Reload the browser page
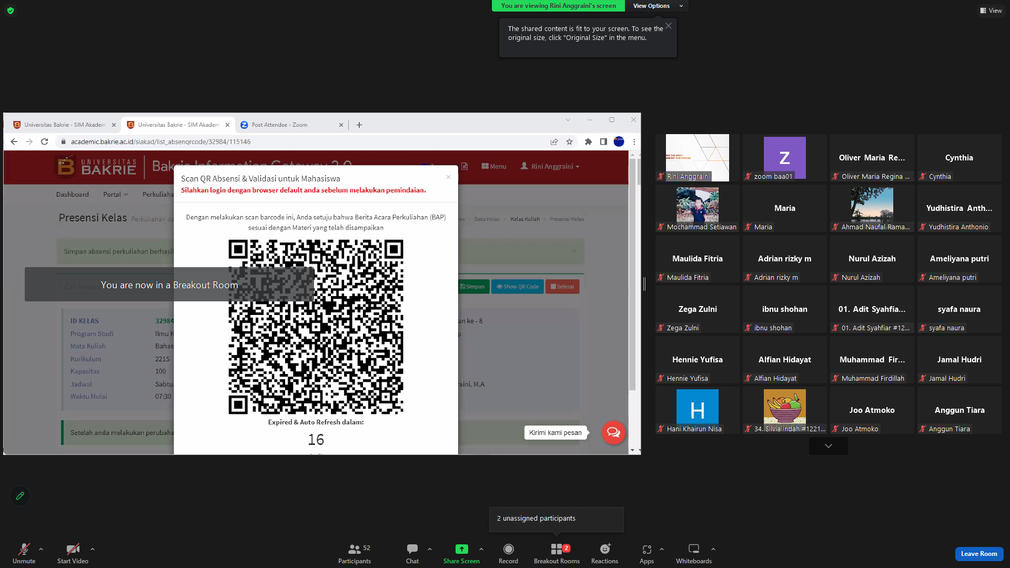This screenshot has height=568, width=1010. pos(45,141)
